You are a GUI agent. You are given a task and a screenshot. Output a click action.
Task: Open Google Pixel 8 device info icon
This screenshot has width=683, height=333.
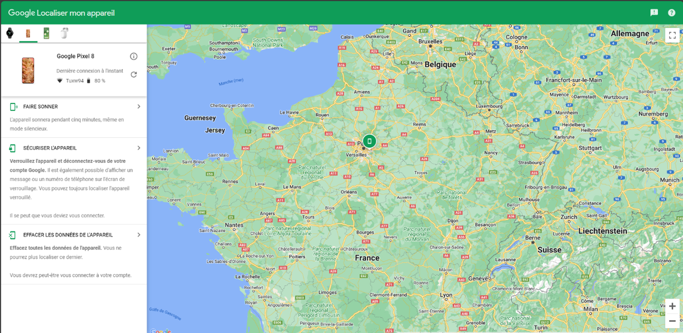click(x=134, y=57)
